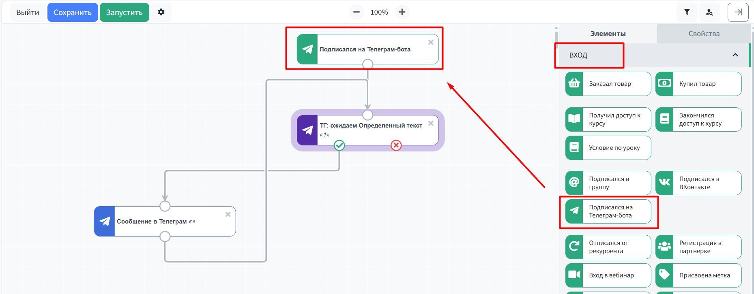Image resolution: width=754 pixels, height=294 pixels.
Task: Open the settings gear icon
Action: tap(161, 12)
